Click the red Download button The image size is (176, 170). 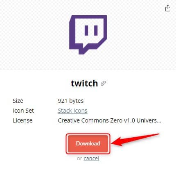click(x=88, y=144)
